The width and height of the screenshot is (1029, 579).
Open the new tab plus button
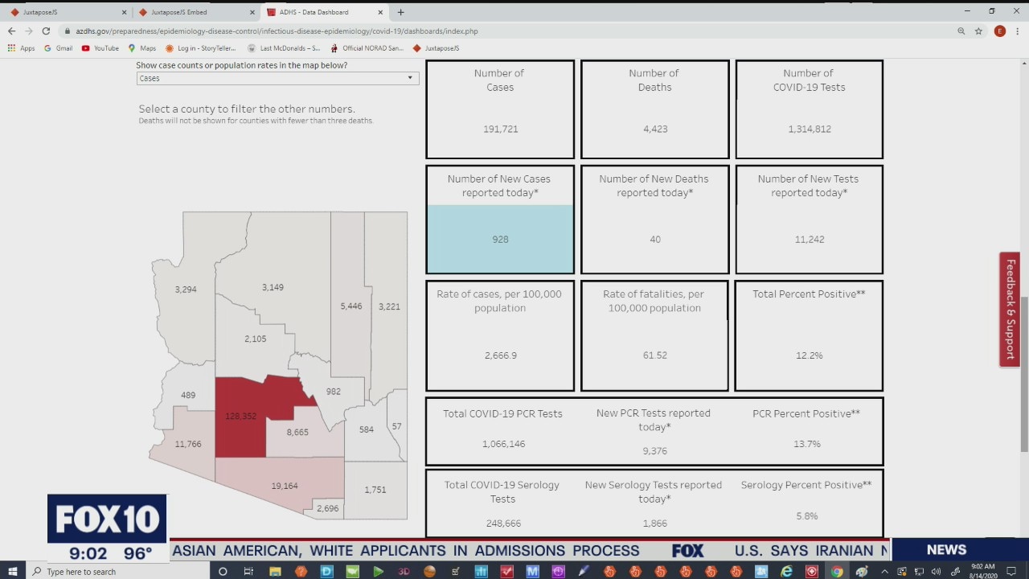click(x=400, y=12)
